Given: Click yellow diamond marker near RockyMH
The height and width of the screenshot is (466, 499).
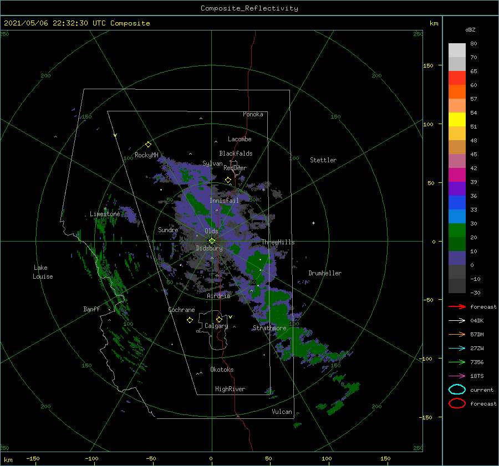Looking at the screenshot, I should (148, 145).
